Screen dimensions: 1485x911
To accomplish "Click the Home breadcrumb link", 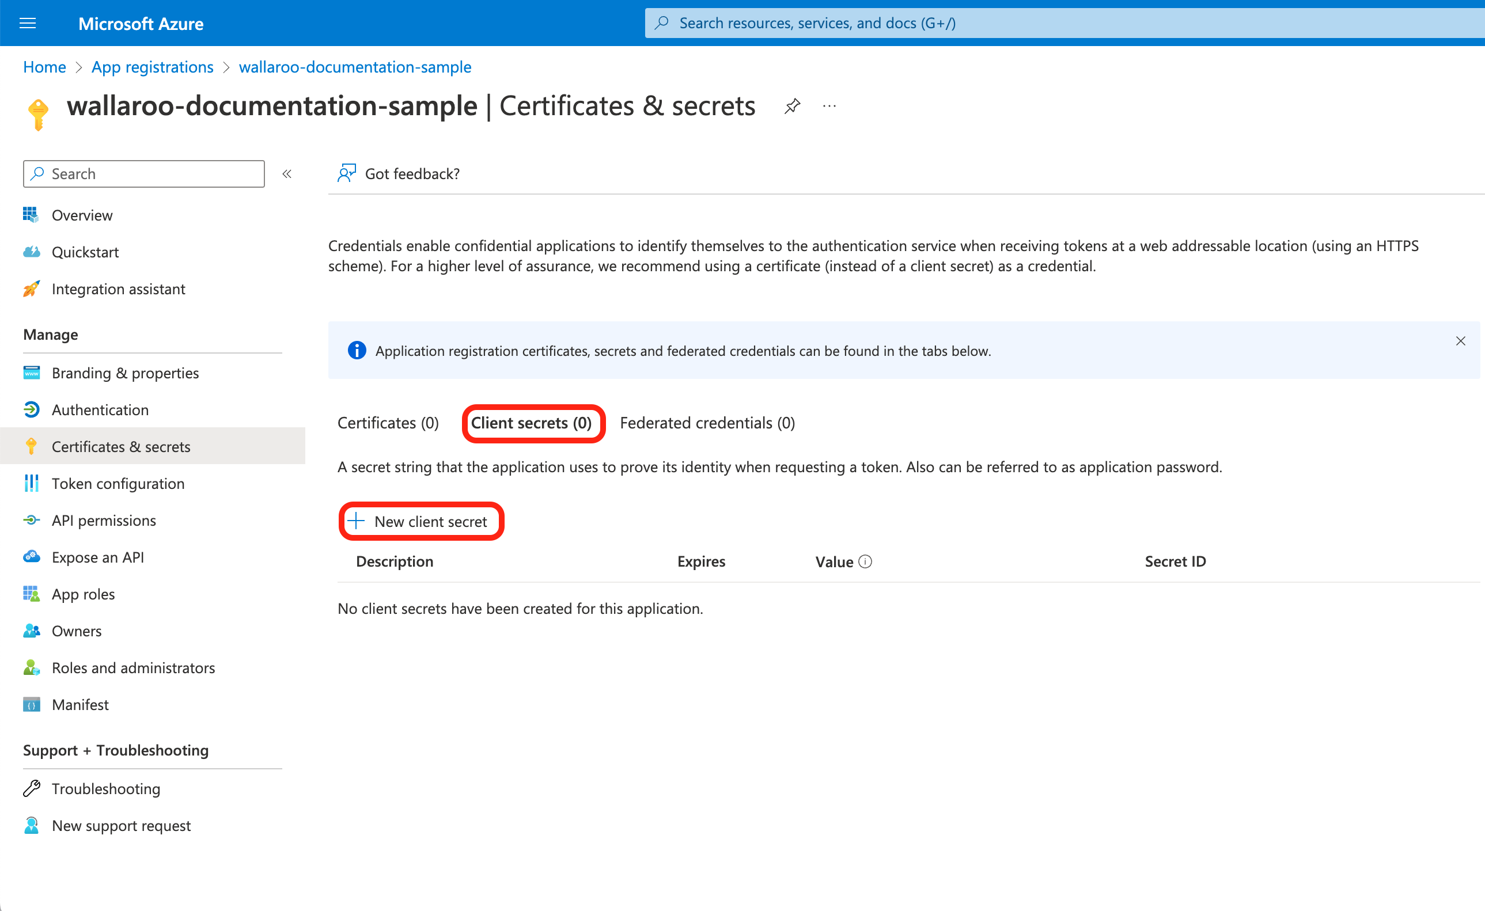I will point(44,67).
